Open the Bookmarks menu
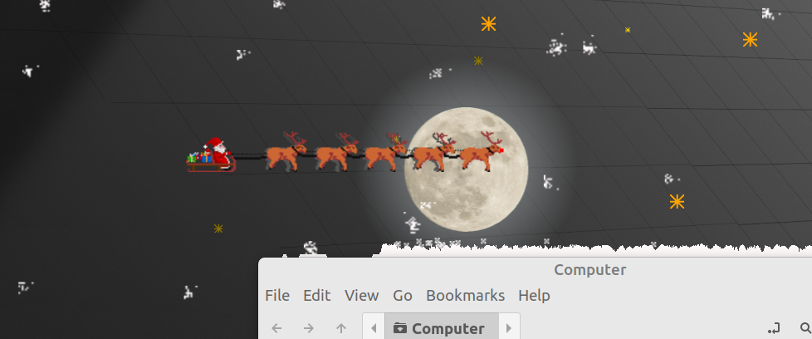This screenshot has width=812, height=339. click(x=465, y=296)
